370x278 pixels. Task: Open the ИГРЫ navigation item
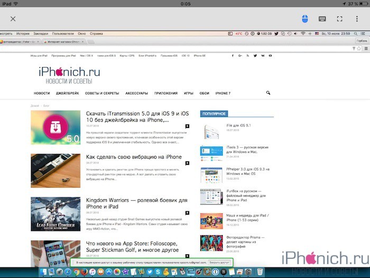(x=189, y=93)
